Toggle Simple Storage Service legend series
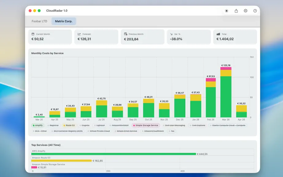 [146, 125]
